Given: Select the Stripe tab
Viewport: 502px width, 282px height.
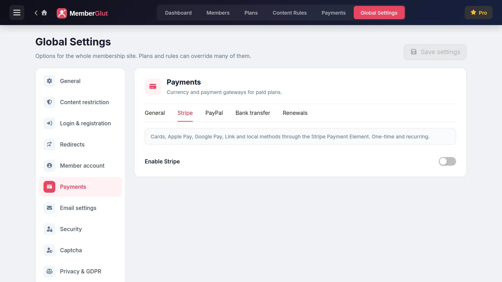Looking at the screenshot, I should (185, 113).
